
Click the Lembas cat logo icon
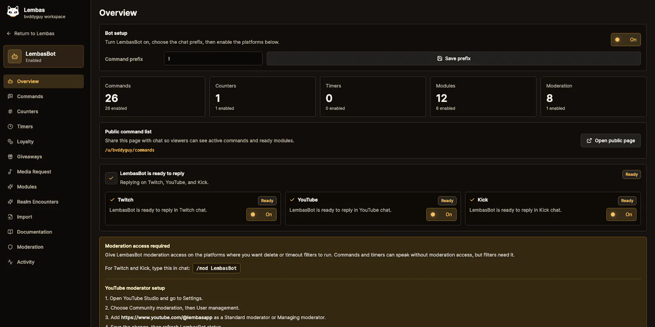[13, 12]
